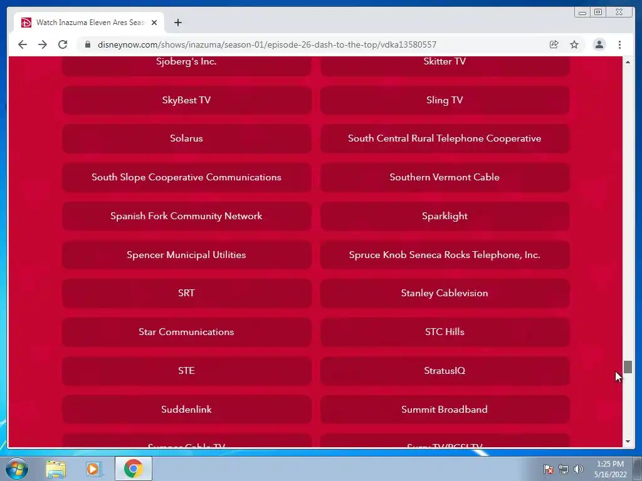
Task: Reload the DisneyNOW page
Action: pos(63,44)
